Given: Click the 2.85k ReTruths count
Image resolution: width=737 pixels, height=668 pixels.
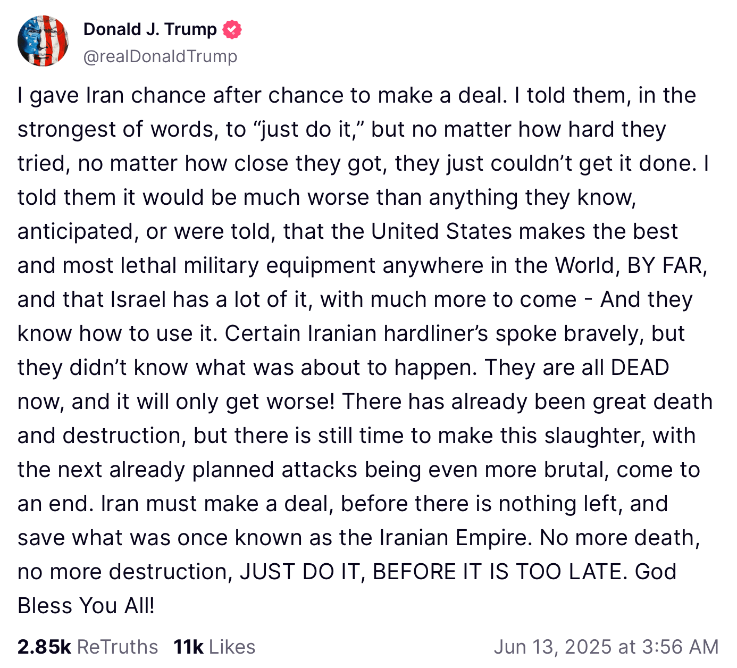Looking at the screenshot, I should pyautogui.click(x=44, y=647).
